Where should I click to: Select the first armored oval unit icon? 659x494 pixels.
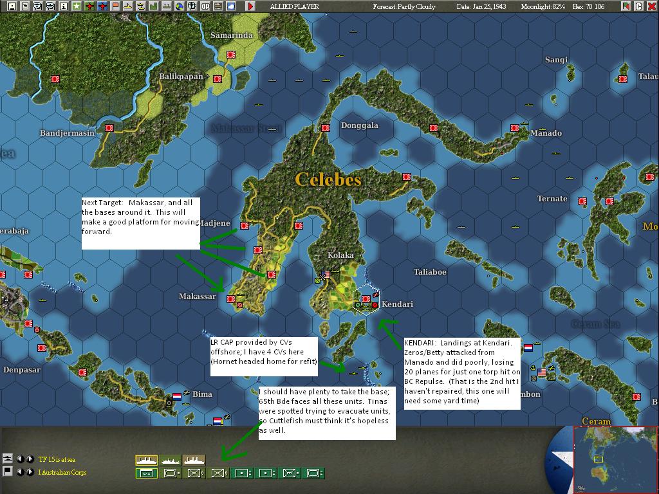pos(170,473)
